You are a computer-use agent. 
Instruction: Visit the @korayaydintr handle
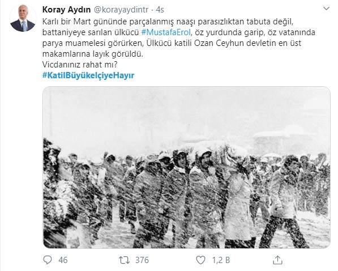pos(122,10)
